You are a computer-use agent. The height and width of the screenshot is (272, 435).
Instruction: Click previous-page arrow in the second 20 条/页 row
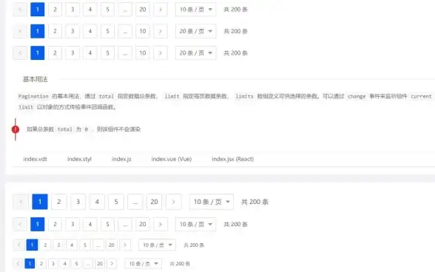pyautogui.click(x=20, y=52)
